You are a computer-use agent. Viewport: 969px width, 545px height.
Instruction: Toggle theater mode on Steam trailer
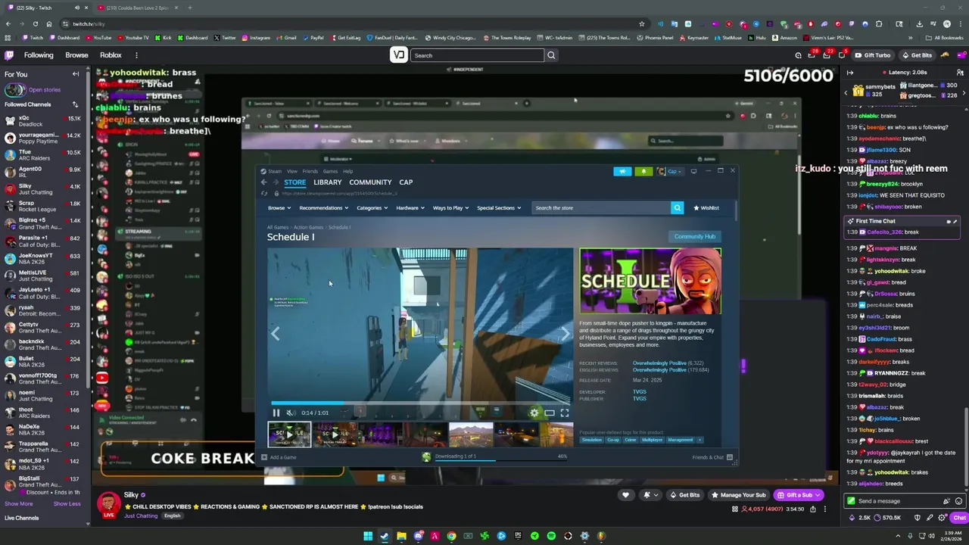pyautogui.click(x=550, y=413)
